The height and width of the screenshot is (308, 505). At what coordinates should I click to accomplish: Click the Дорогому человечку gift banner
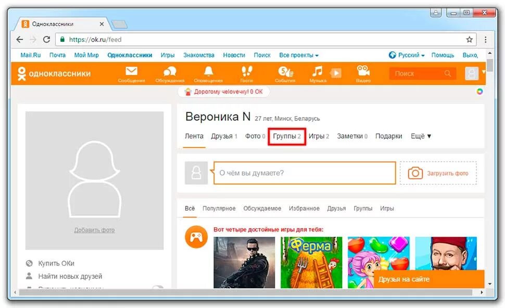coord(224,92)
